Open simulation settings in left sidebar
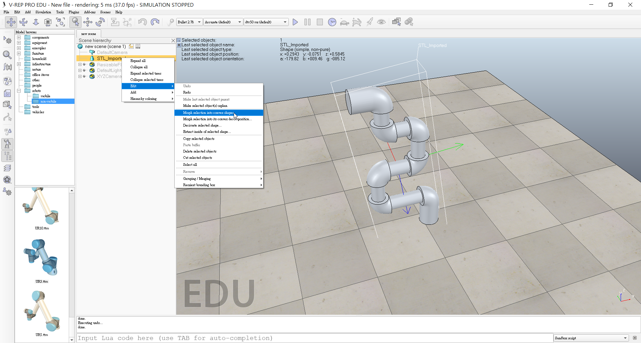 (x=7, y=40)
